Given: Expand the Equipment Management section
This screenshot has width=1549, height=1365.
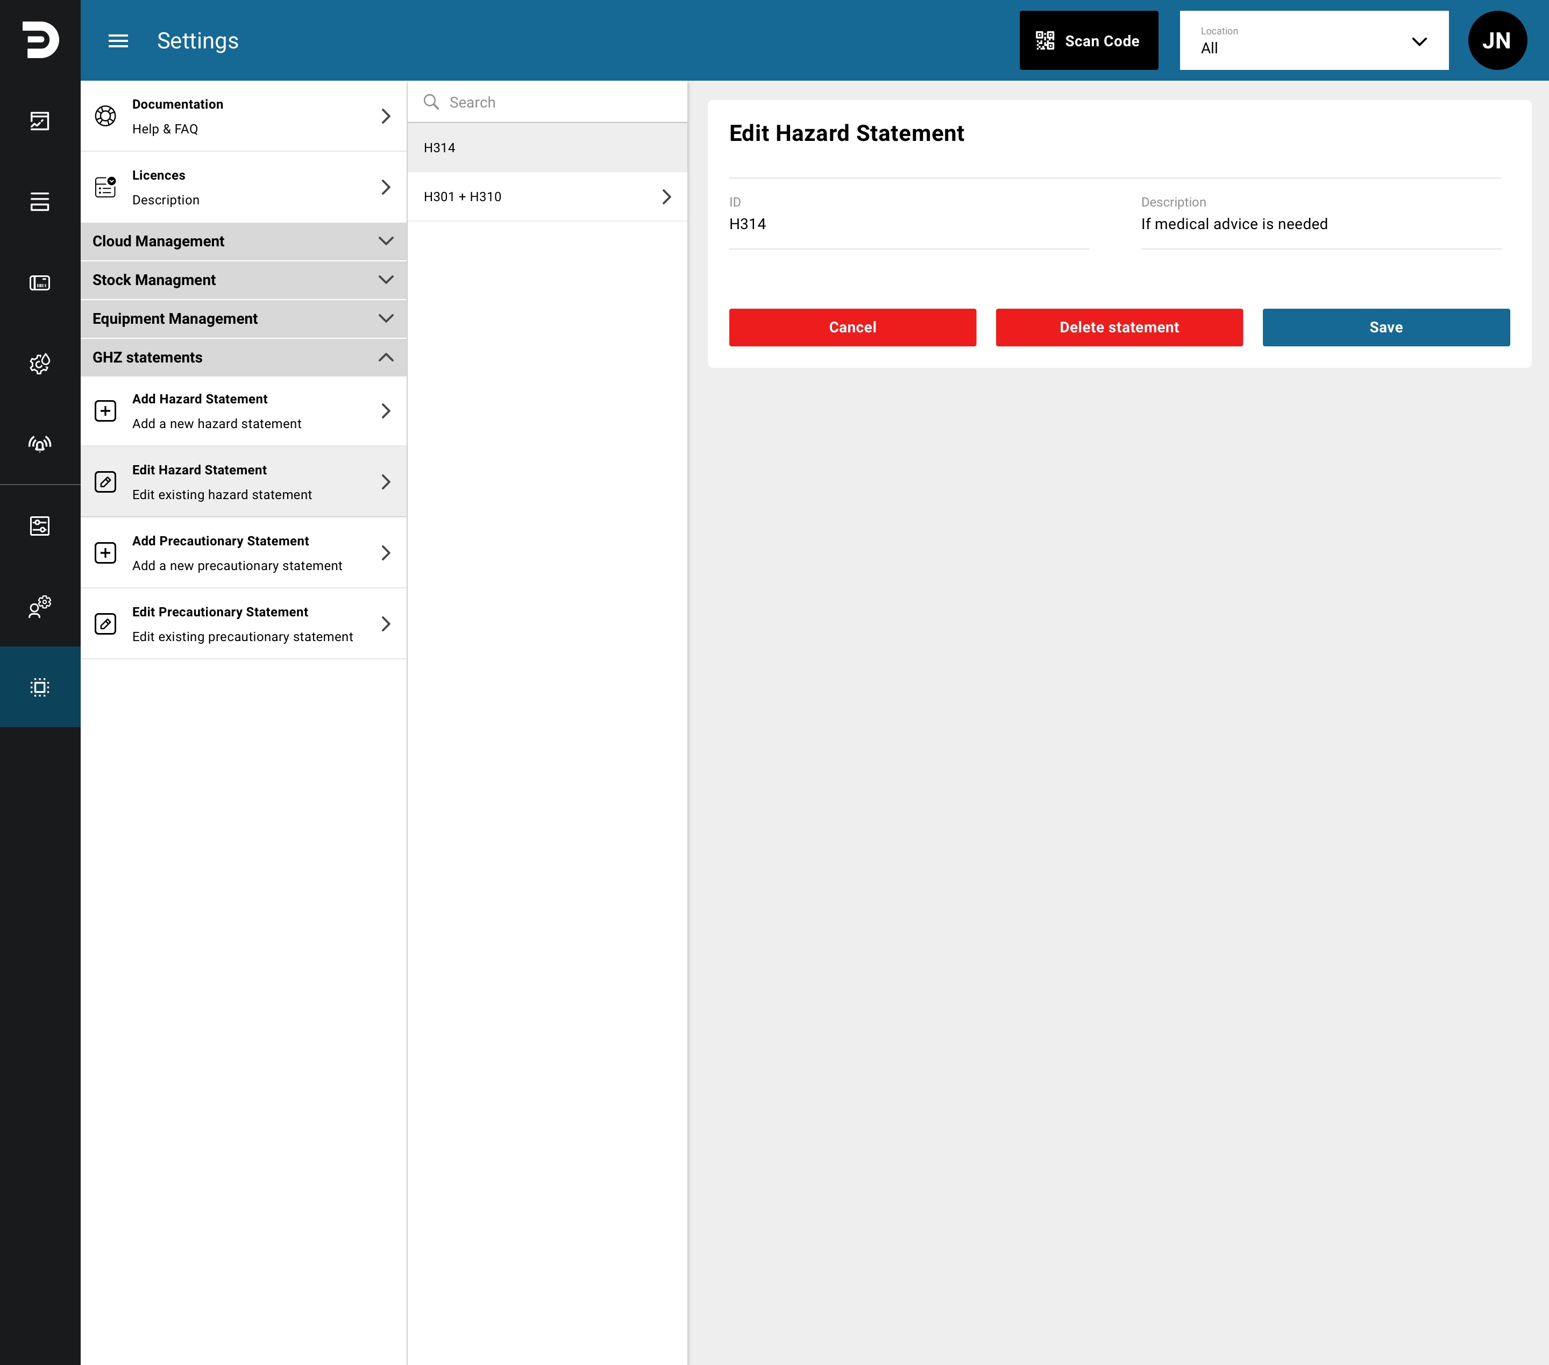Looking at the screenshot, I should point(244,318).
